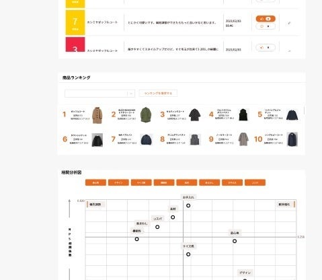Screen dimensions: 322x280
Task: Select the rank 8 gray vest thumbnail
Action: (x=195, y=139)
